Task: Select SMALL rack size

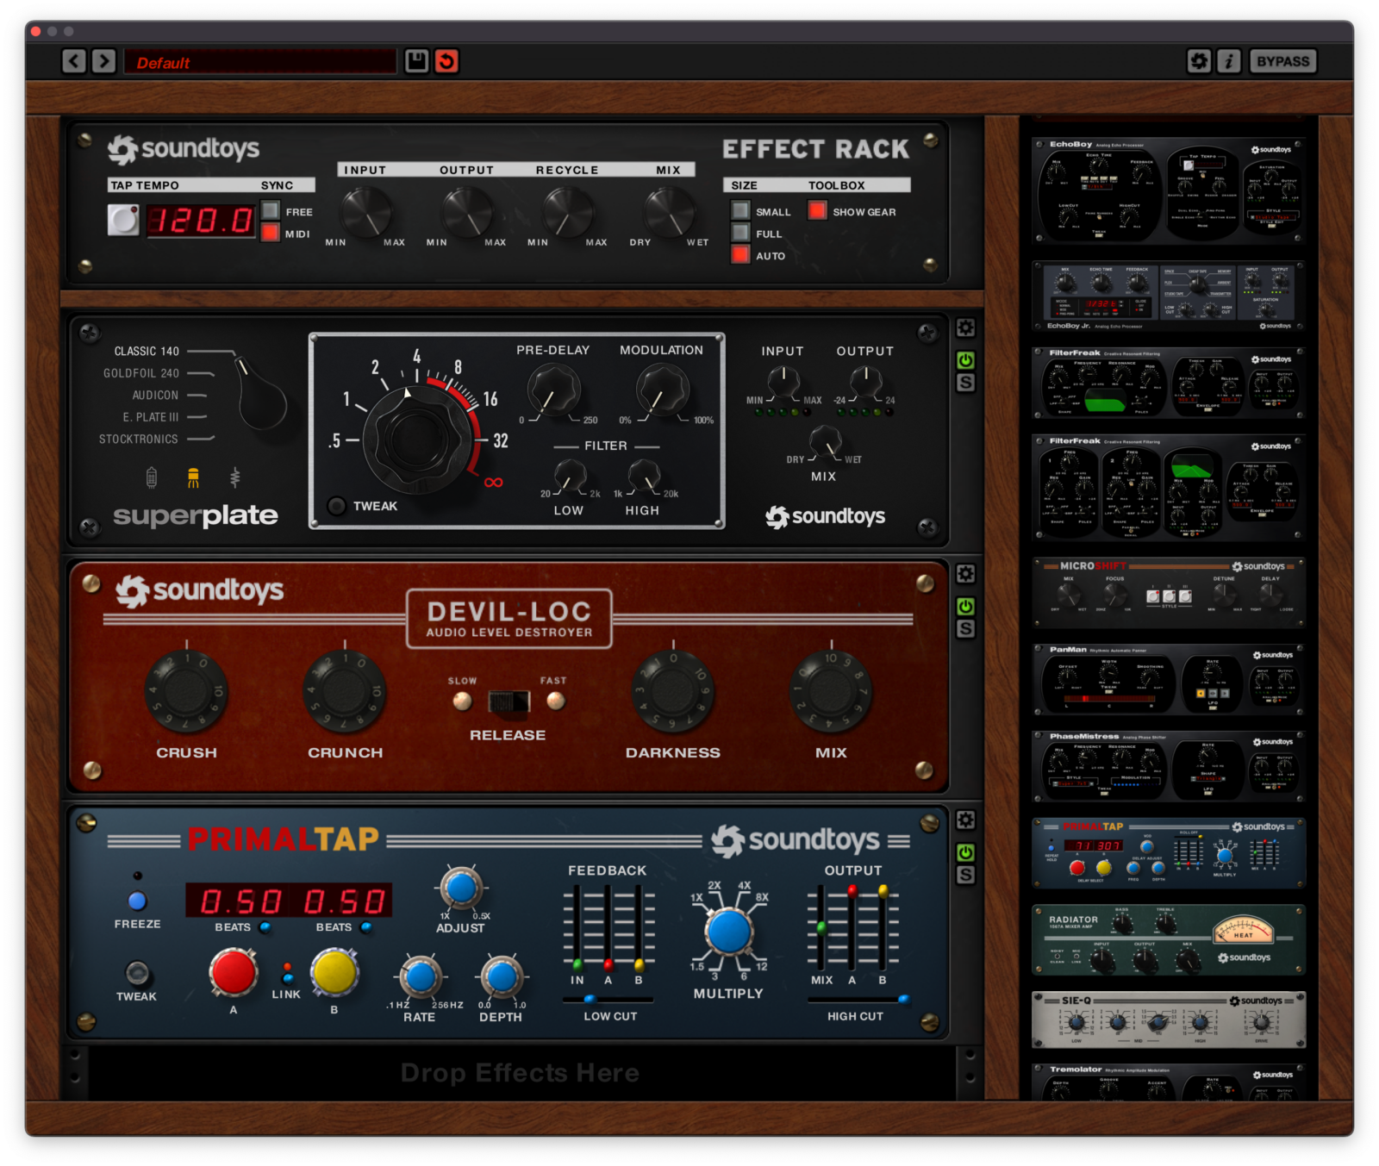Action: pyautogui.click(x=740, y=210)
